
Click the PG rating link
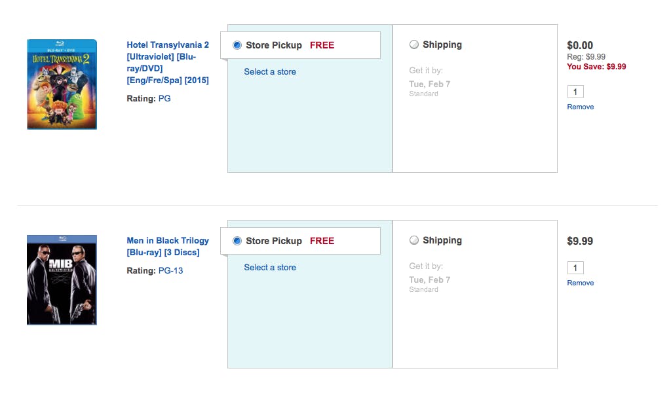(x=164, y=99)
